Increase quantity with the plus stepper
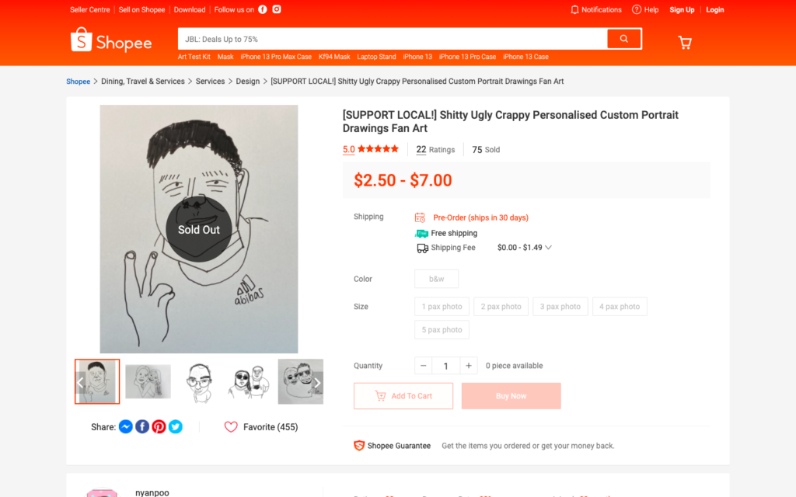The height and width of the screenshot is (497, 796). point(468,365)
